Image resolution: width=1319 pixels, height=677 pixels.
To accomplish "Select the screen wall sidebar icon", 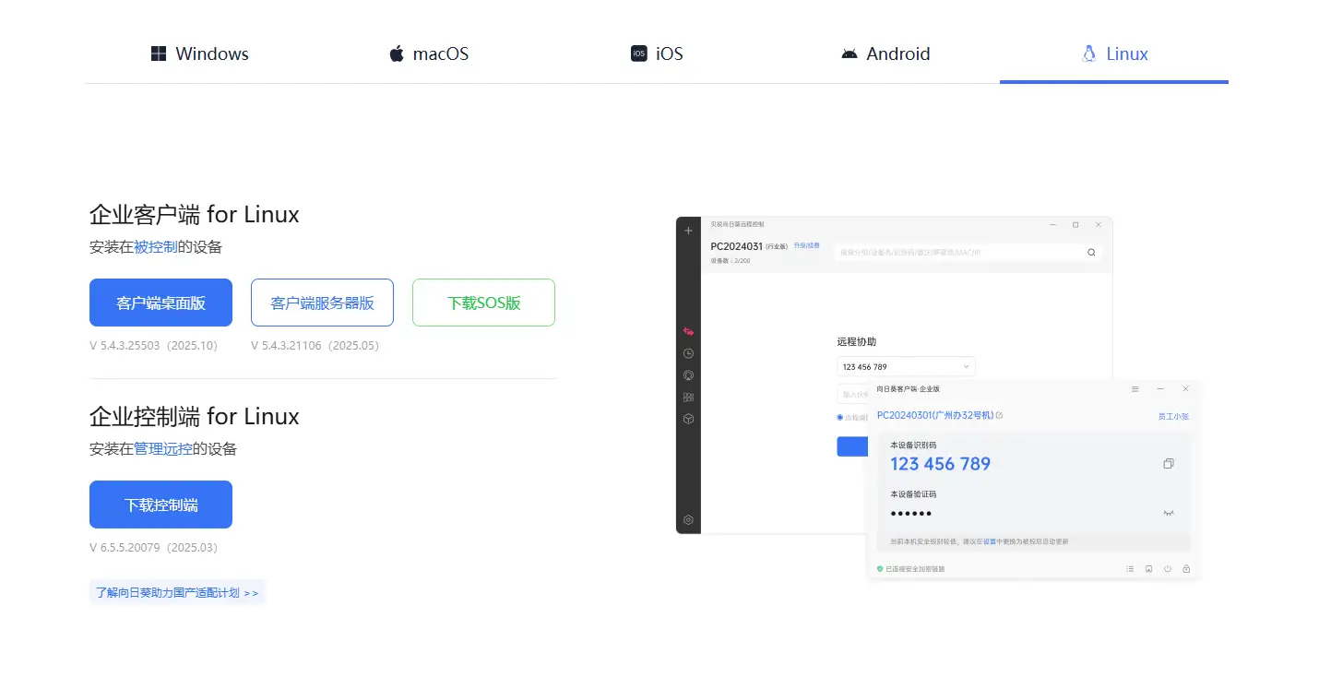I will (x=688, y=397).
